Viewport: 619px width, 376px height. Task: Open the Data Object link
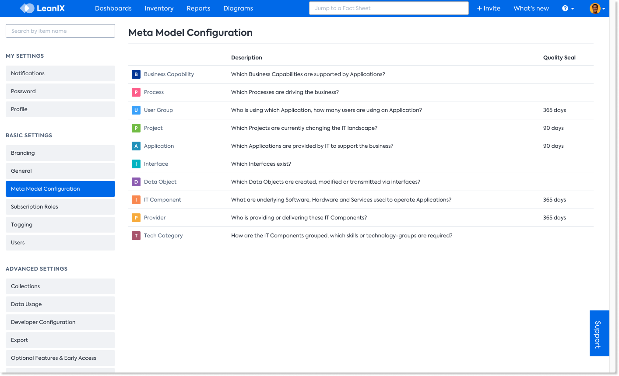pyautogui.click(x=160, y=182)
